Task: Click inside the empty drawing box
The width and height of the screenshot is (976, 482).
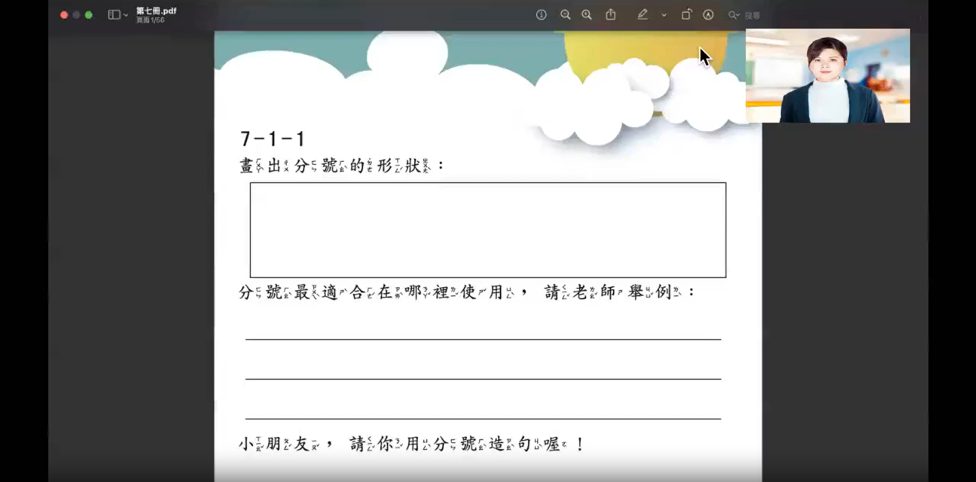Action: point(488,230)
